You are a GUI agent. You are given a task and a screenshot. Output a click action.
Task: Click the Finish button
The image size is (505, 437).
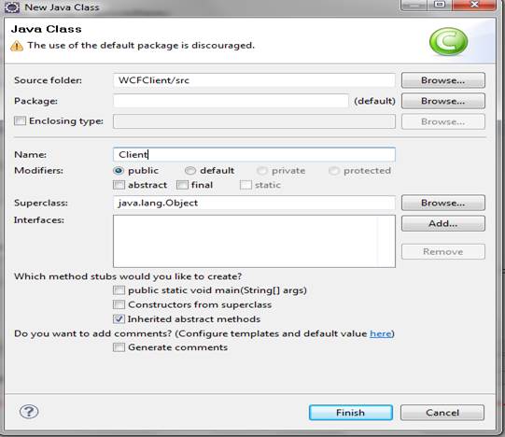pos(351,413)
